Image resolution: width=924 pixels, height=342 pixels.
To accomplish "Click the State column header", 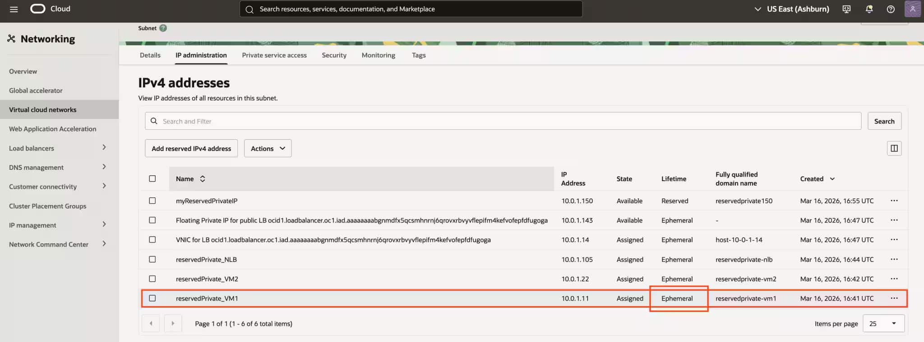I will [x=624, y=179].
